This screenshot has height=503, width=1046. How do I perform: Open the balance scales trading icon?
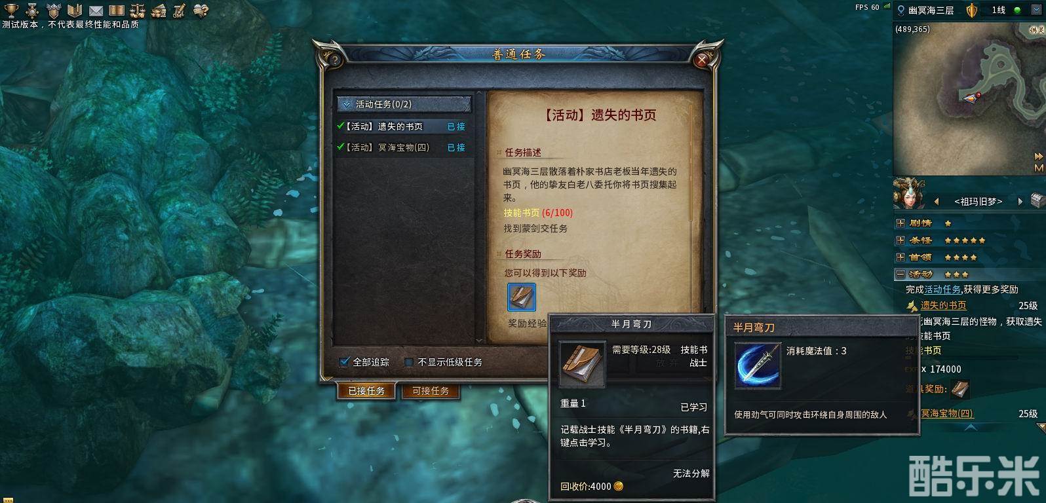[x=138, y=10]
